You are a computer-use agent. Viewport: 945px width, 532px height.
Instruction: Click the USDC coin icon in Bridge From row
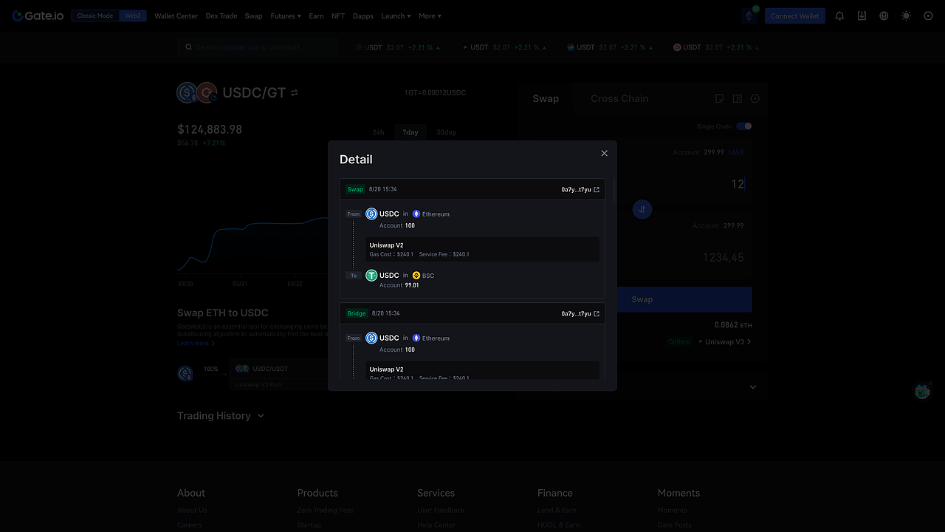coord(371,338)
